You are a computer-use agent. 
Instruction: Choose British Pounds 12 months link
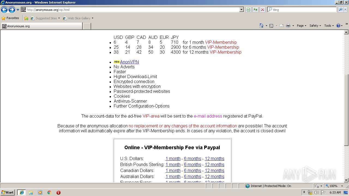pos(215,164)
